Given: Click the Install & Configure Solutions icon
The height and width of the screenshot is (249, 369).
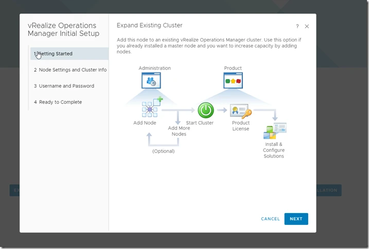Looking at the screenshot, I should 275,131.
